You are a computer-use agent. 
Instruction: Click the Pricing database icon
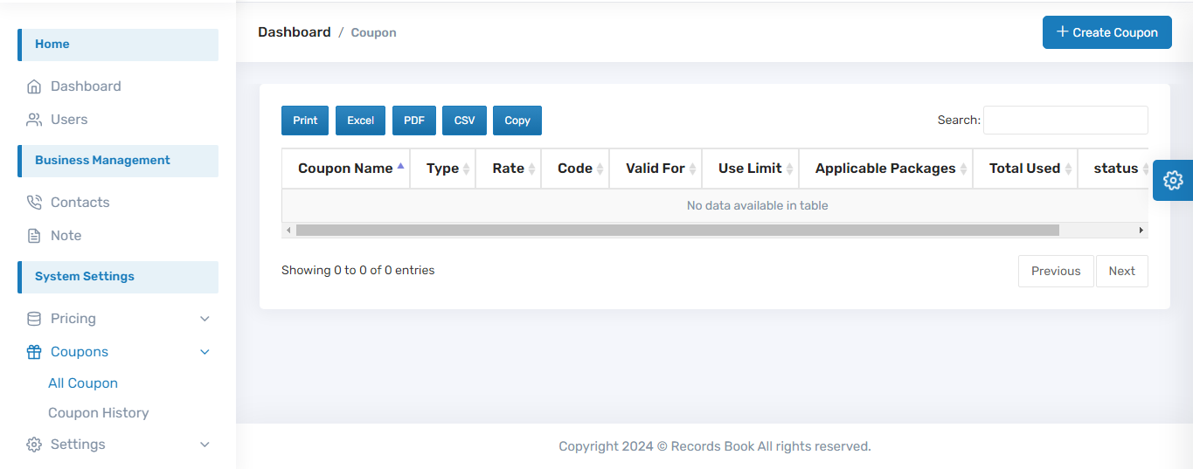click(34, 319)
